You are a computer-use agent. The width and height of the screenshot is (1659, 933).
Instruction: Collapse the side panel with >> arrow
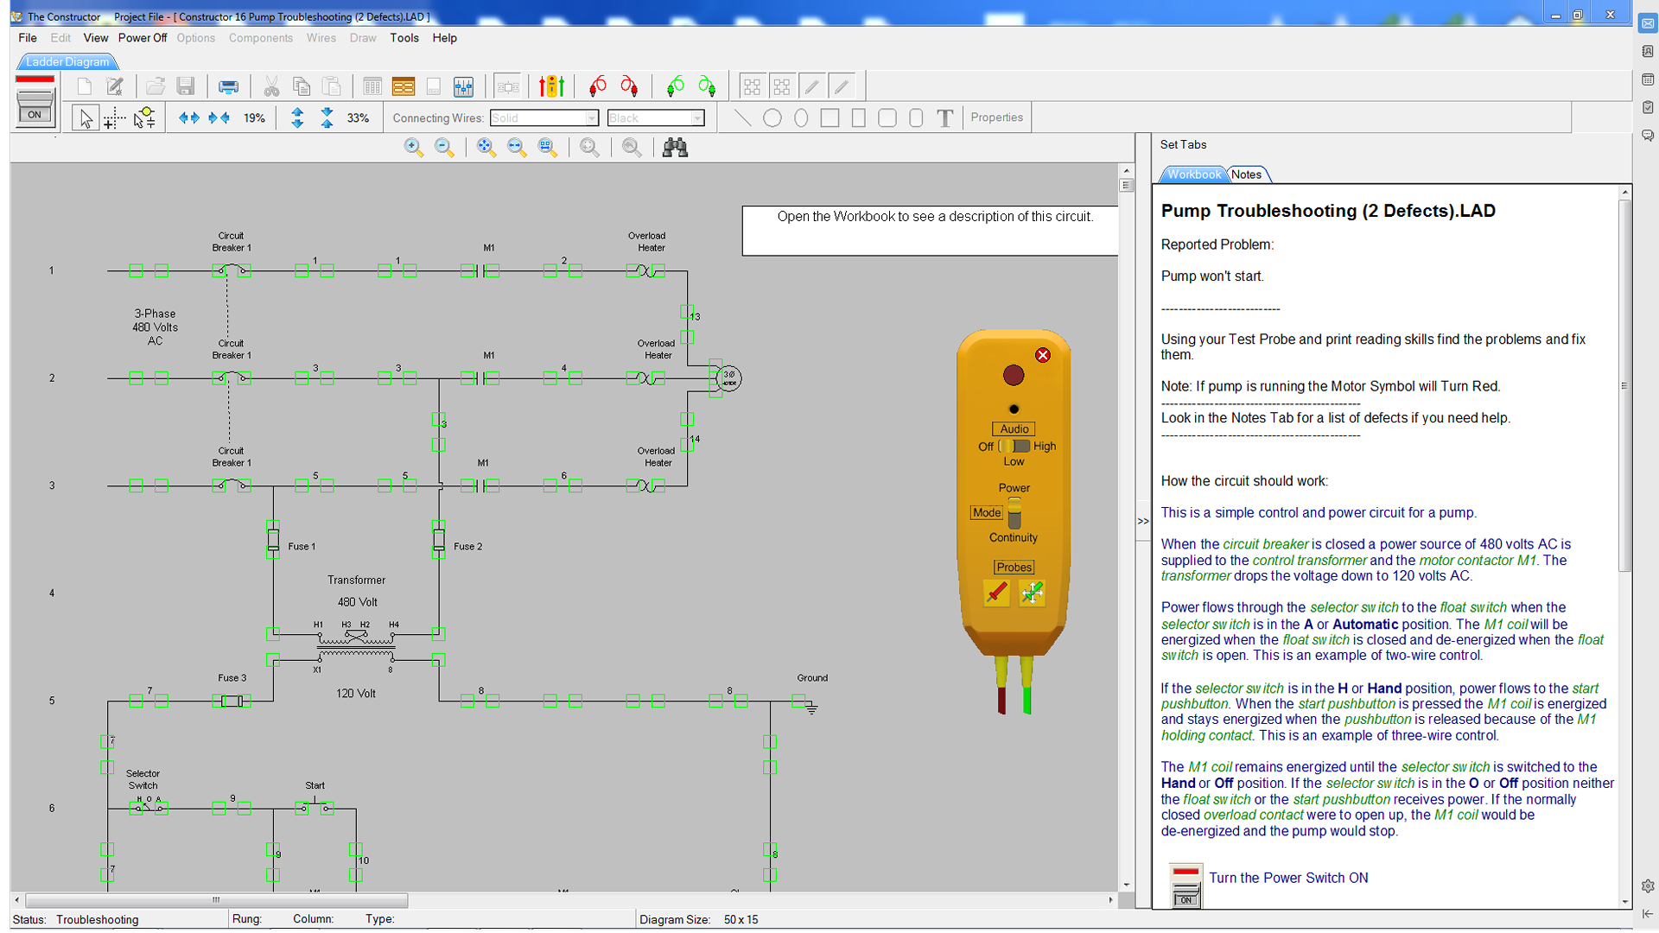click(x=1143, y=521)
